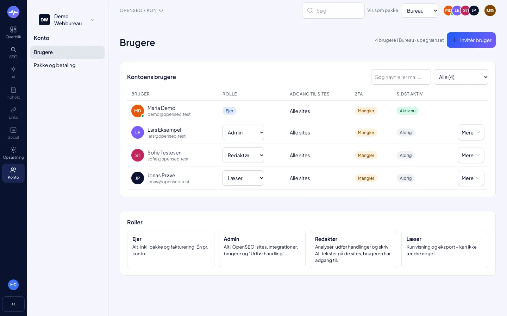This screenshot has height=316, width=507.
Task: Open the AI sidebar section
Action: 13,72
